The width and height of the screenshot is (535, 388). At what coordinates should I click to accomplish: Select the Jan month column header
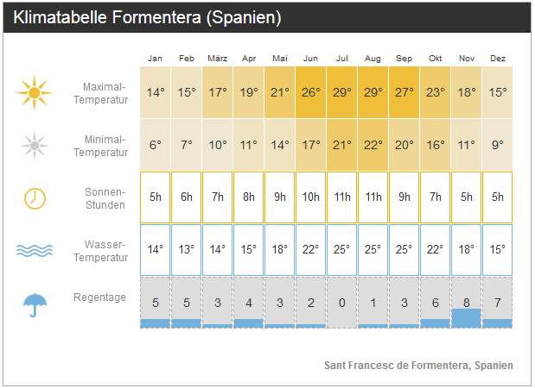pyautogui.click(x=156, y=58)
